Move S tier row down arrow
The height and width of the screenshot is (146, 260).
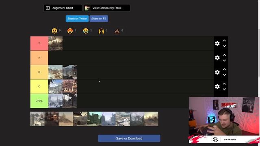point(224,46)
